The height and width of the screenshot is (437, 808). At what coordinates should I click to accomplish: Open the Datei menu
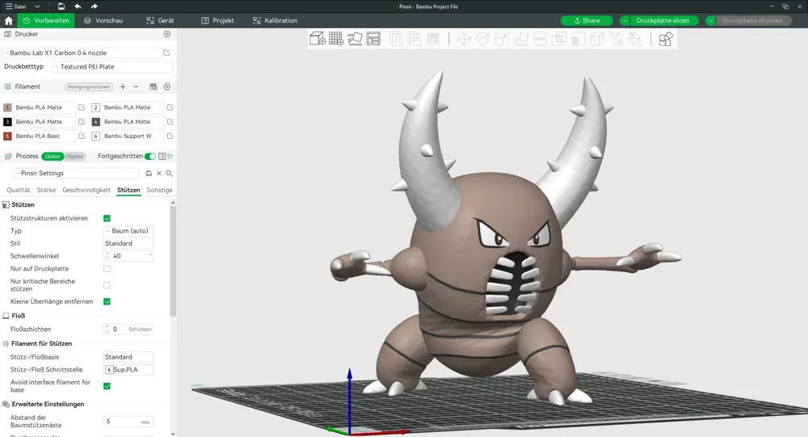click(16, 6)
